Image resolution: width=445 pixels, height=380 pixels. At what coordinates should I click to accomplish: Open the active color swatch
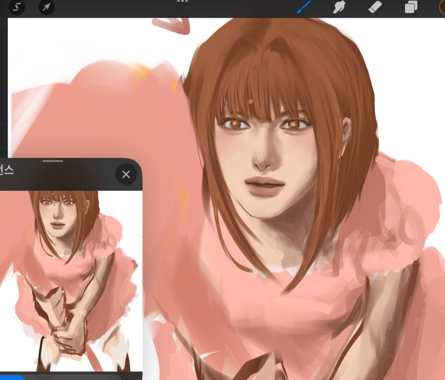(442, 7)
